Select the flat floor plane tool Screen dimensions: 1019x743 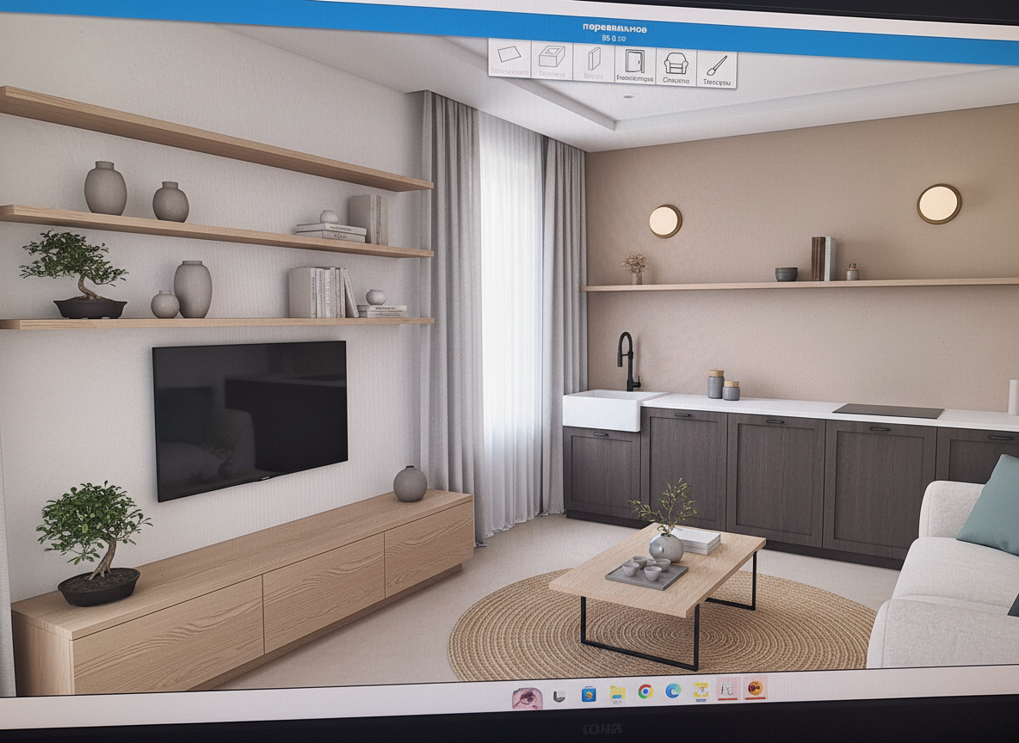pos(509,60)
